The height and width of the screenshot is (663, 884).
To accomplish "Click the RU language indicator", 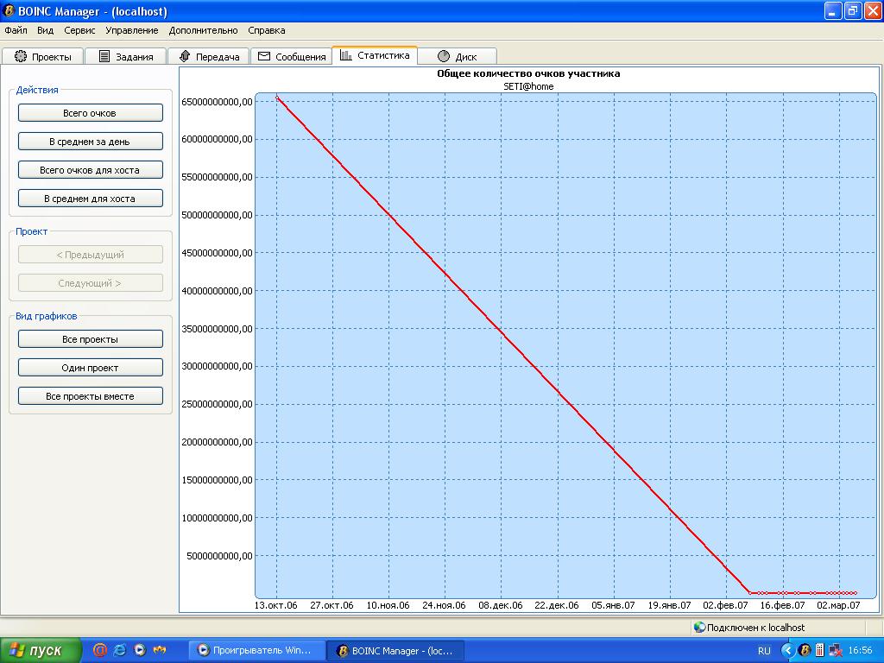I will coord(764,651).
